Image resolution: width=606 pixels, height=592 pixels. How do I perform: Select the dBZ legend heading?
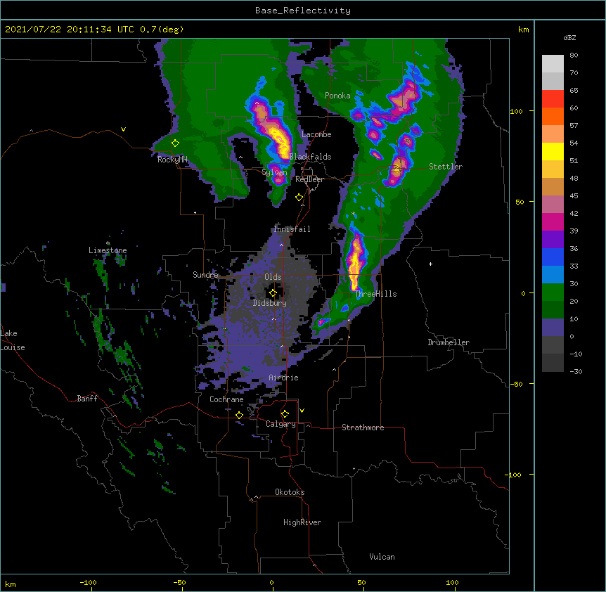(x=569, y=38)
